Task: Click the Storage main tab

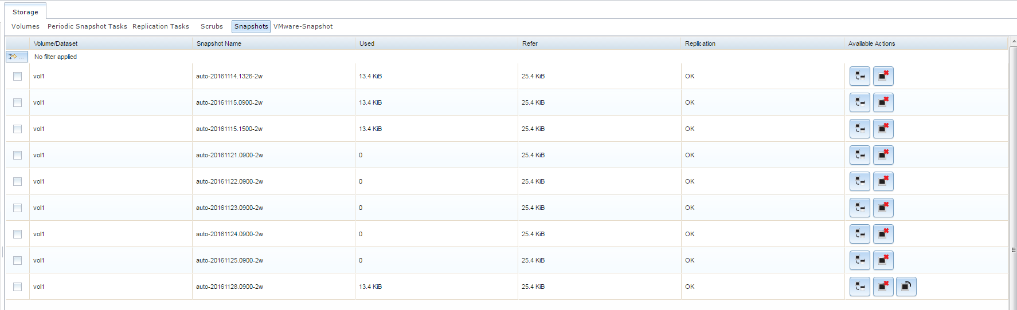Action: [25, 12]
